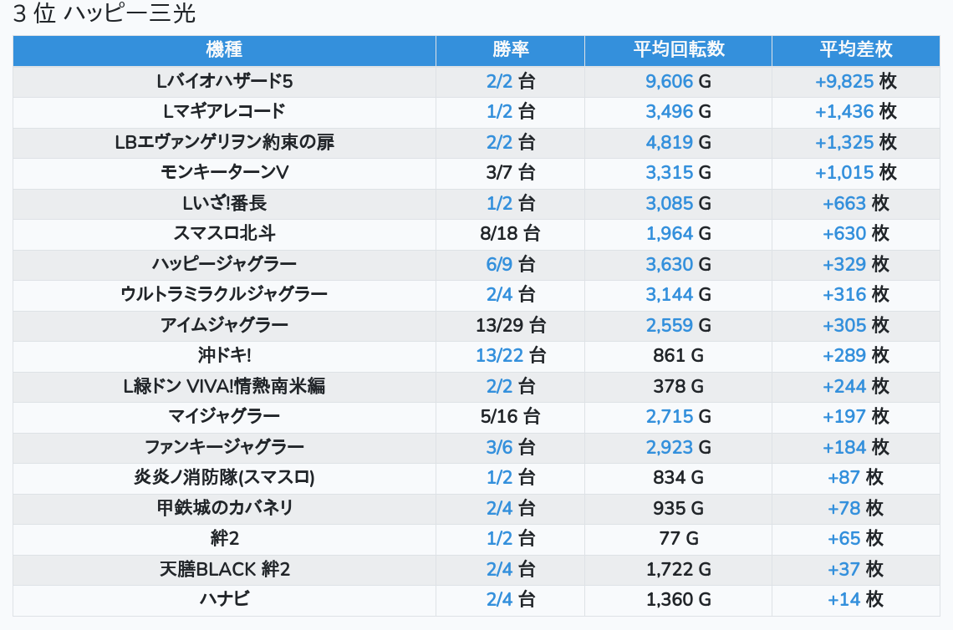Click the machine name 沖ドキ!
Image resolution: width=953 pixels, height=630 pixels.
[x=224, y=356]
